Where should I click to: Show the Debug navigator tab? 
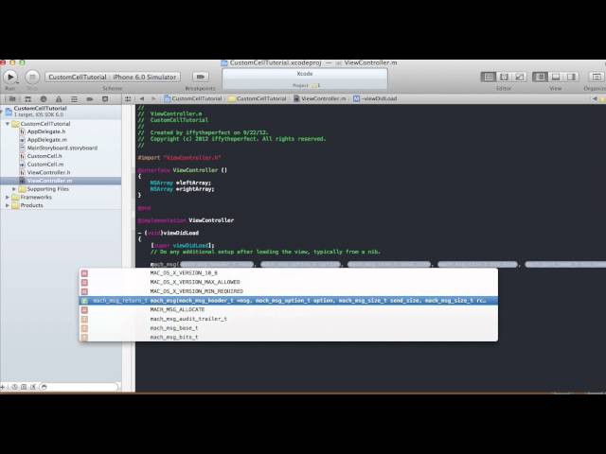pyautogui.click(x=74, y=98)
